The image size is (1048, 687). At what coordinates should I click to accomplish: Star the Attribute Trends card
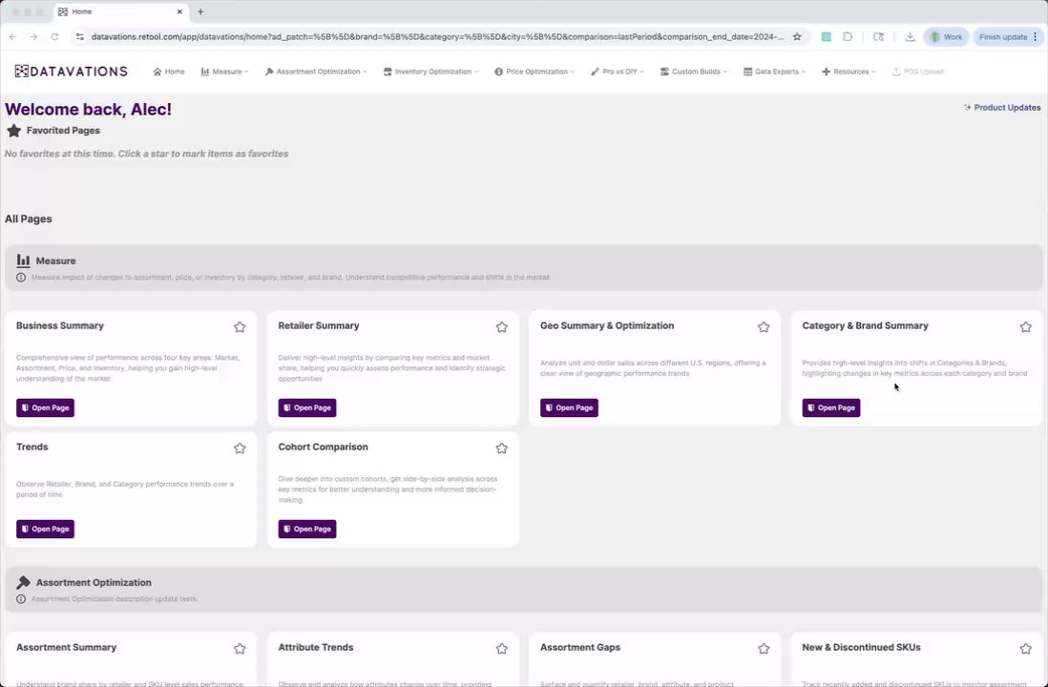click(x=501, y=648)
